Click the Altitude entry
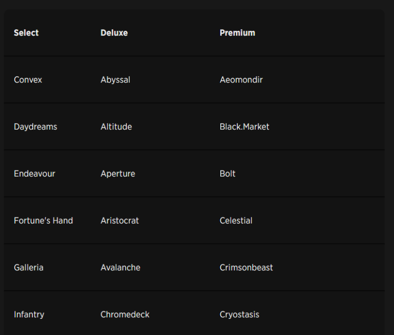This screenshot has height=335, width=394. pyautogui.click(x=116, y=127)
